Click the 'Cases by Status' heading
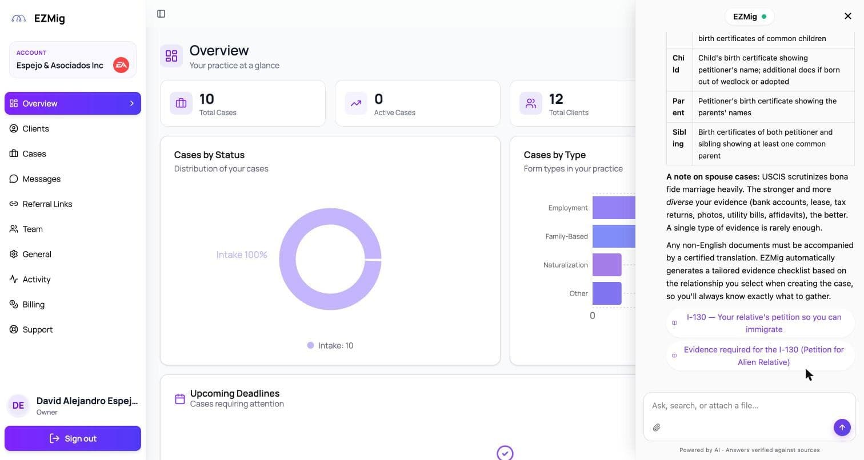 point(209,155)
